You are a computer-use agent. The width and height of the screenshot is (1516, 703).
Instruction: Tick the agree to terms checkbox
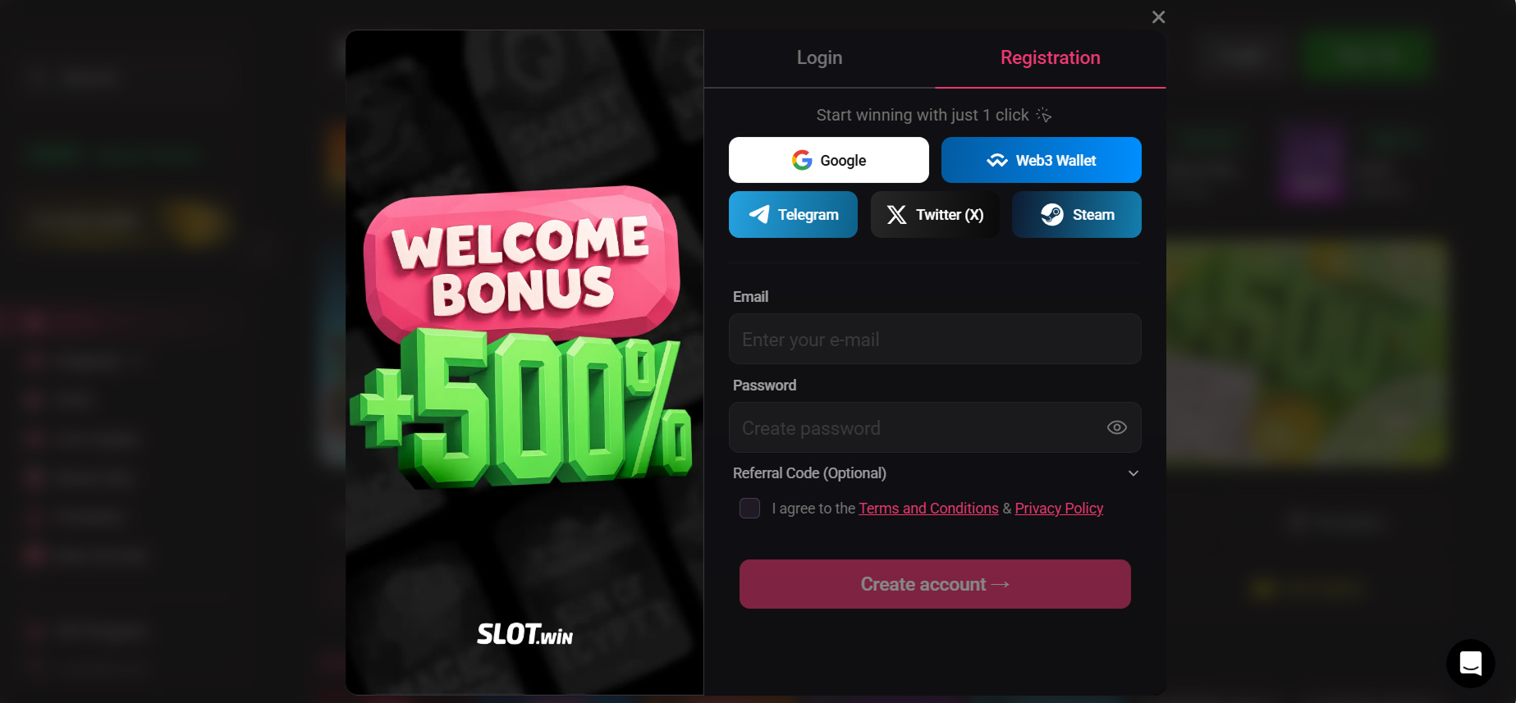click(749, 508)
